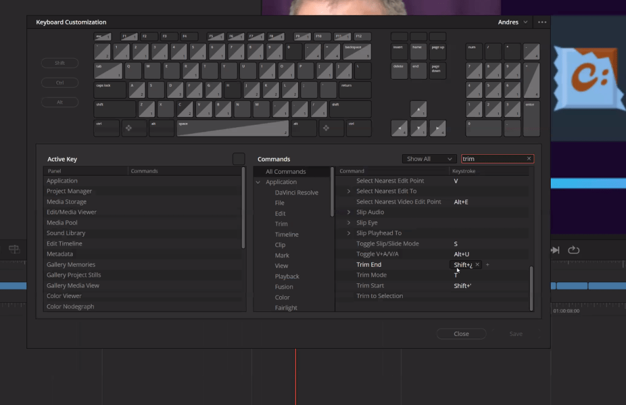Select the Playback command category

point(287,276)
